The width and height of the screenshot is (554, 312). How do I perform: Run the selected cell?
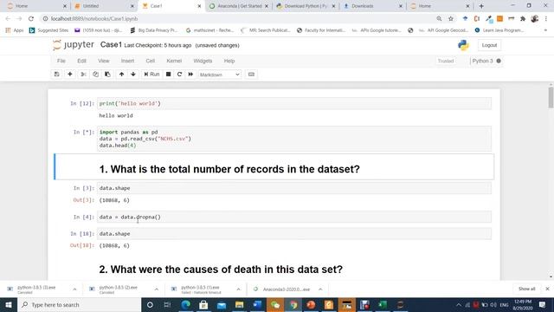pyautogui.click(x=151, y=75)
